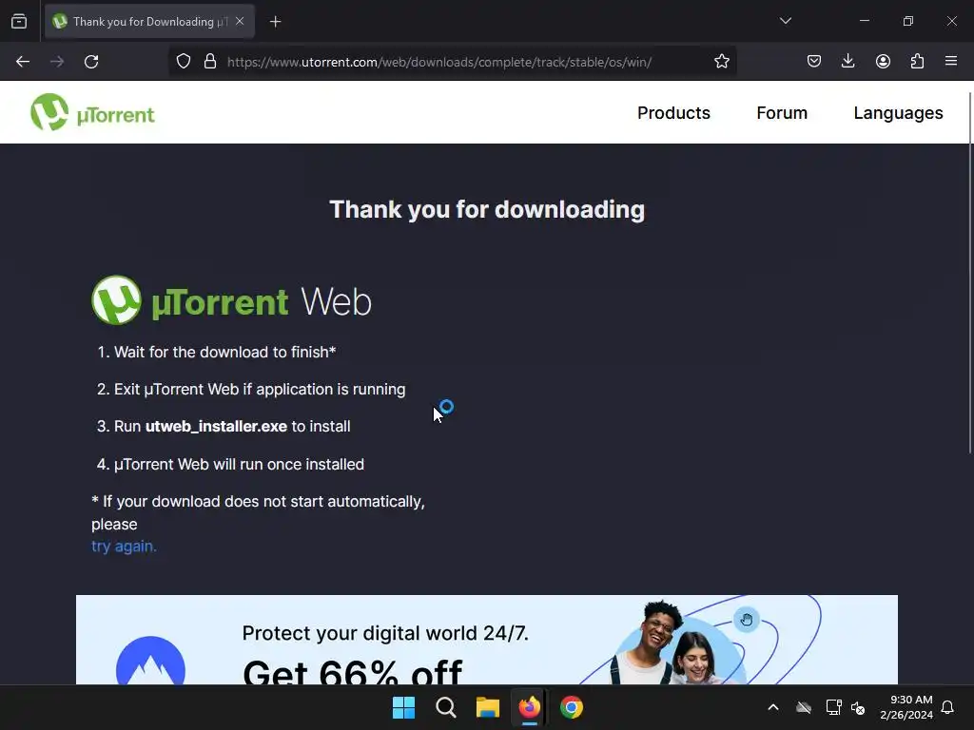This screenshot has width=974, height=730.
Task: Open the extensions puzzle icon
Action: (917, 62)
